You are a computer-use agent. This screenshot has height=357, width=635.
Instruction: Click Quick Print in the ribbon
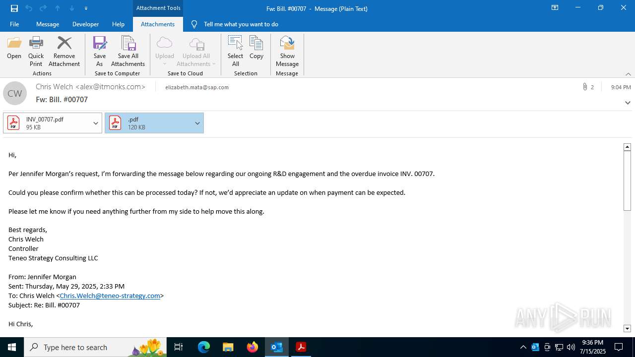point(36,51)
